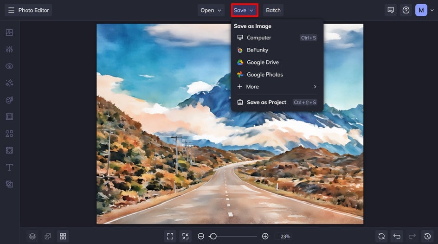438x244 pixels.
Task: Select the Effects sparkle icon
Action: coord(9,83)
